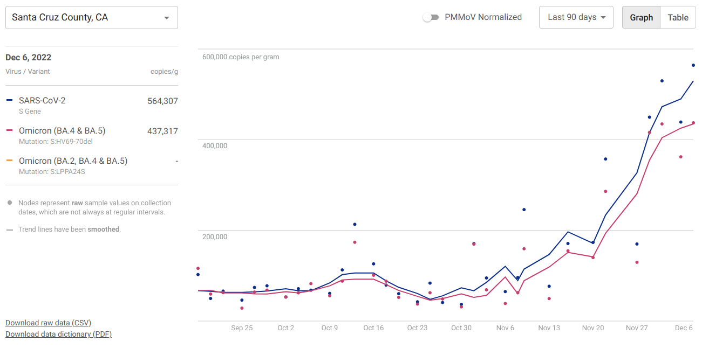Expand the Last 90 days range dropdown
702x348 pixels.
tap(576, 17)
